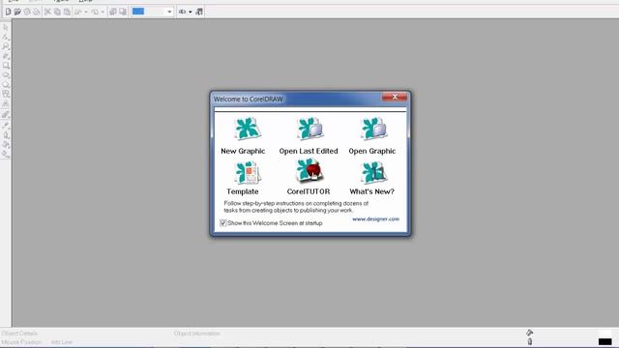The width and height of the screenshot is (619, 348).
Task: Uncheck Show this Welcome Screen at startup
Action: (x=223, y=223)
